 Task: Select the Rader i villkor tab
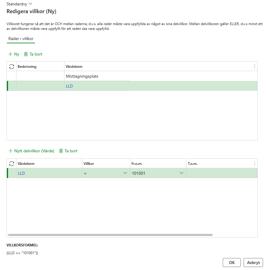[21, 39]
